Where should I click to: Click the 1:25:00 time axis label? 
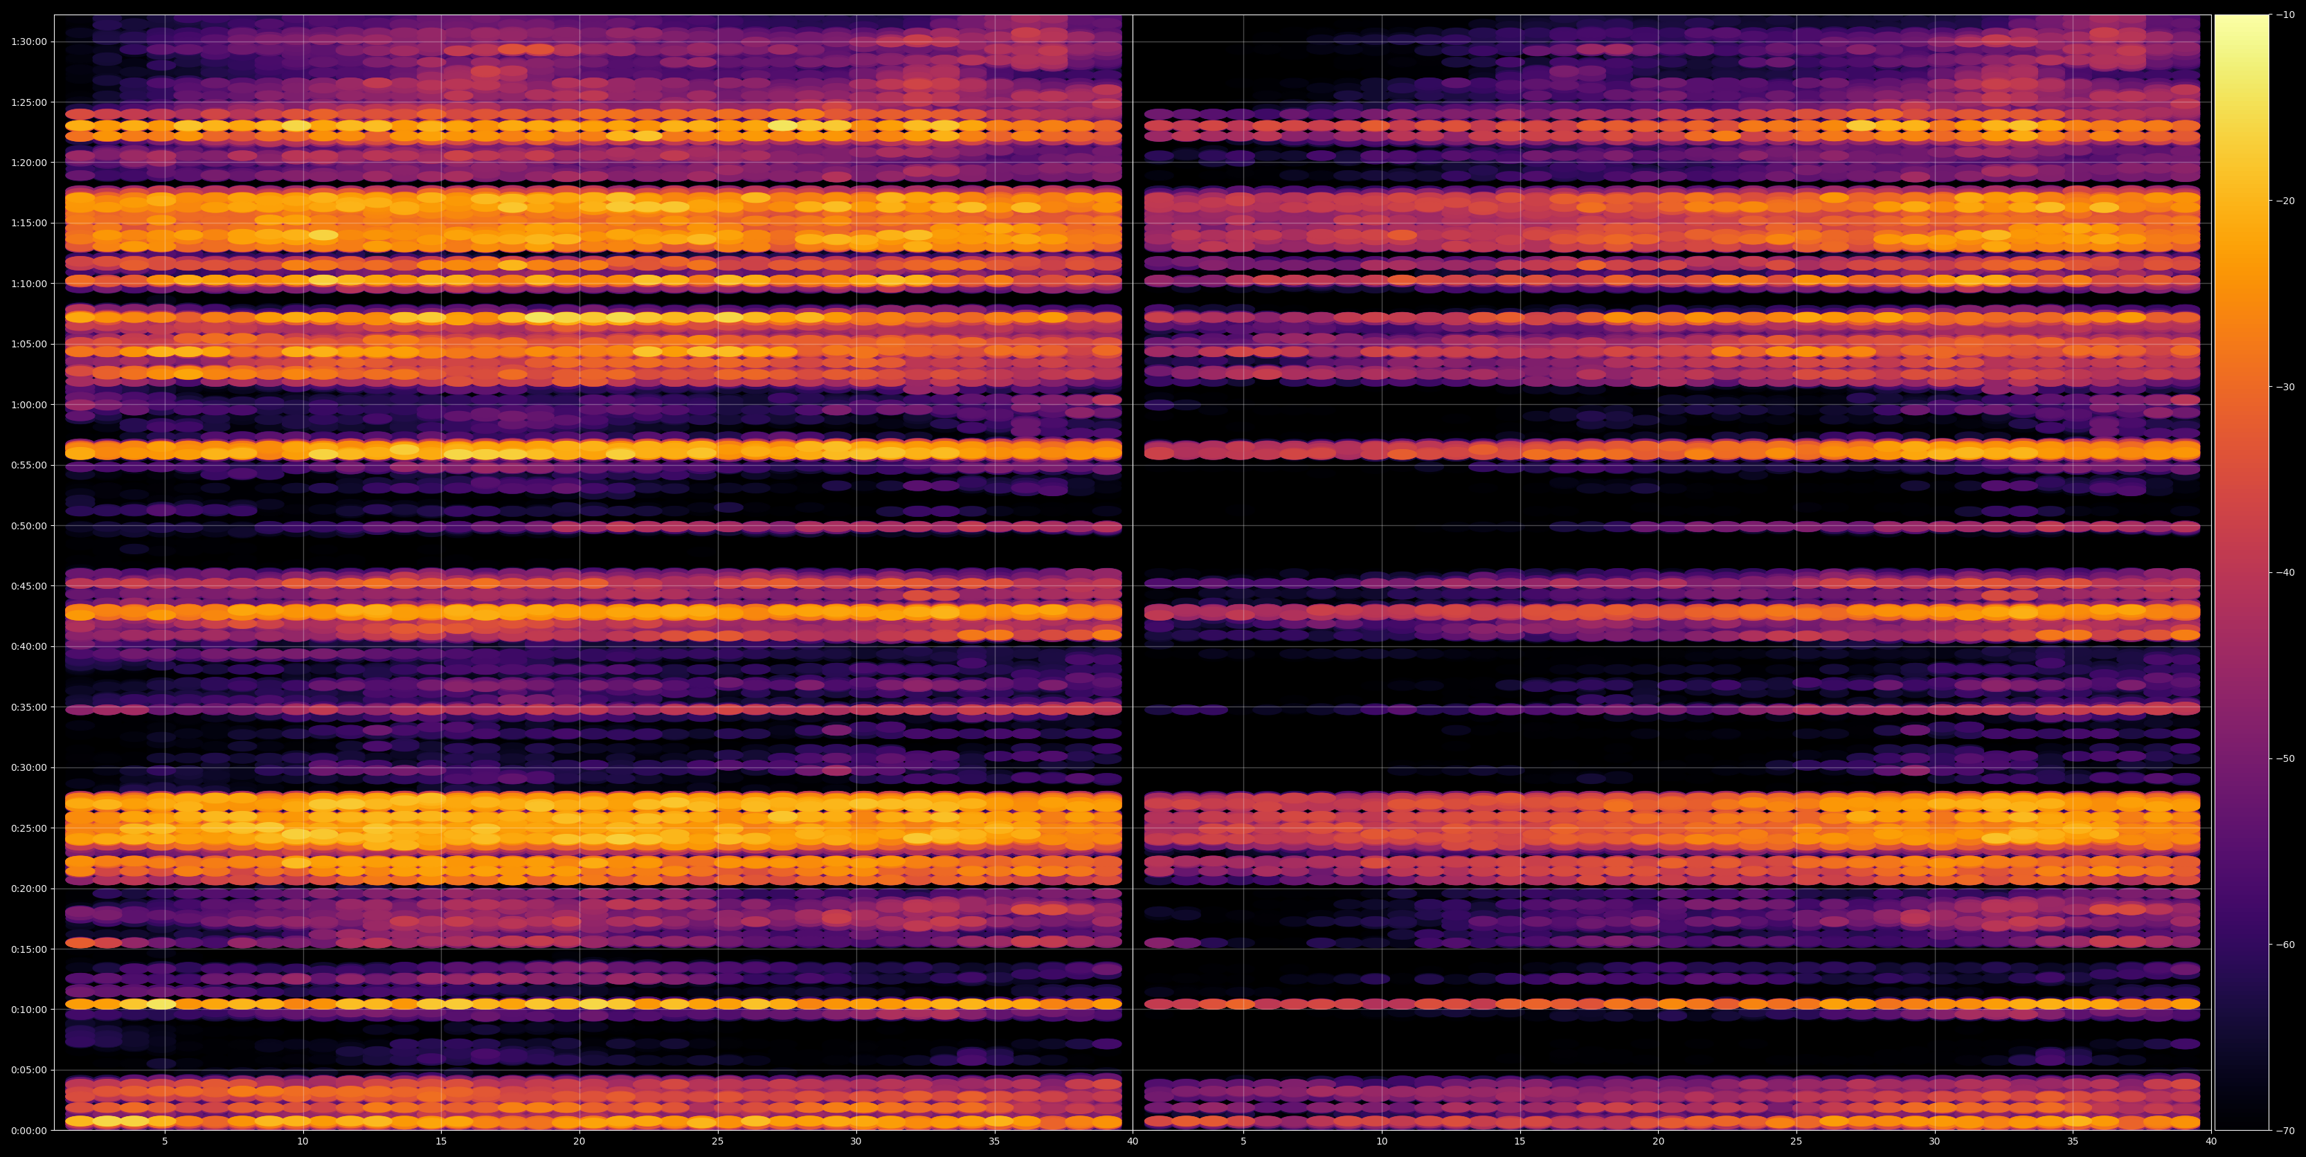tap(30, 102)
